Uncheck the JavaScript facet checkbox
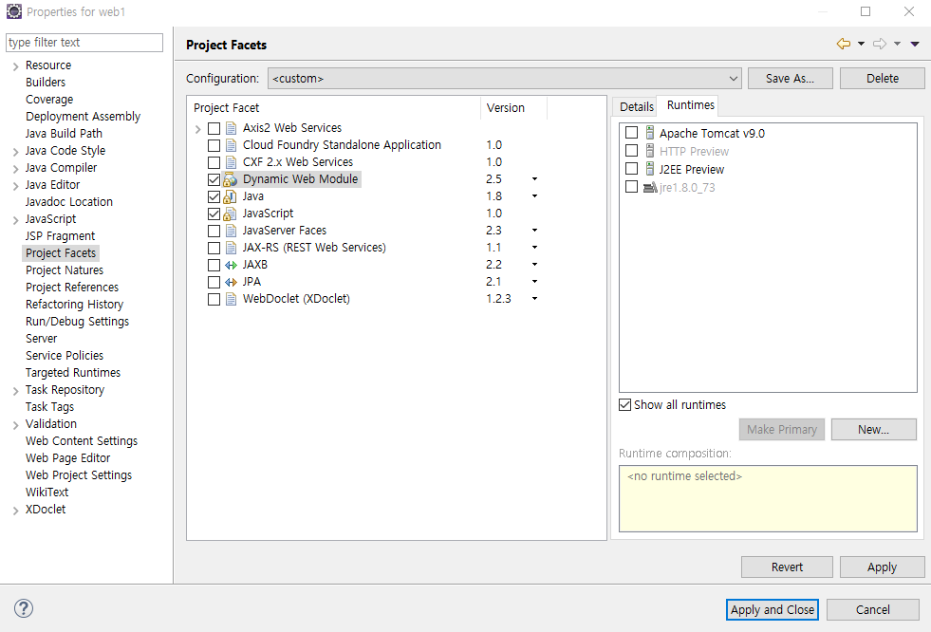Screen dimensions: 931x632 tap(214, 214)
